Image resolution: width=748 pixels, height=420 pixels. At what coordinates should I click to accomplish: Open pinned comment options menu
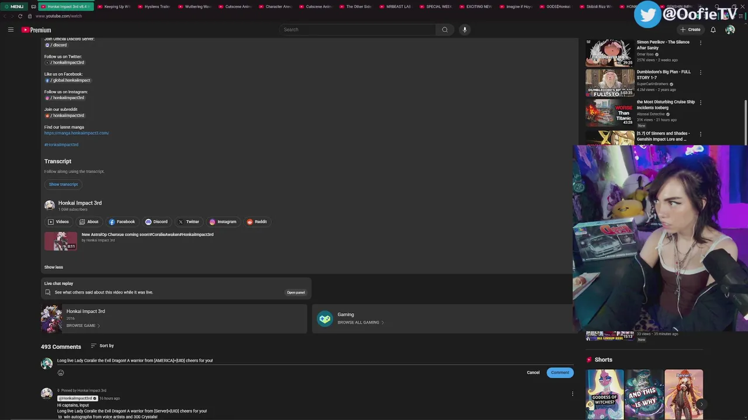573,394
